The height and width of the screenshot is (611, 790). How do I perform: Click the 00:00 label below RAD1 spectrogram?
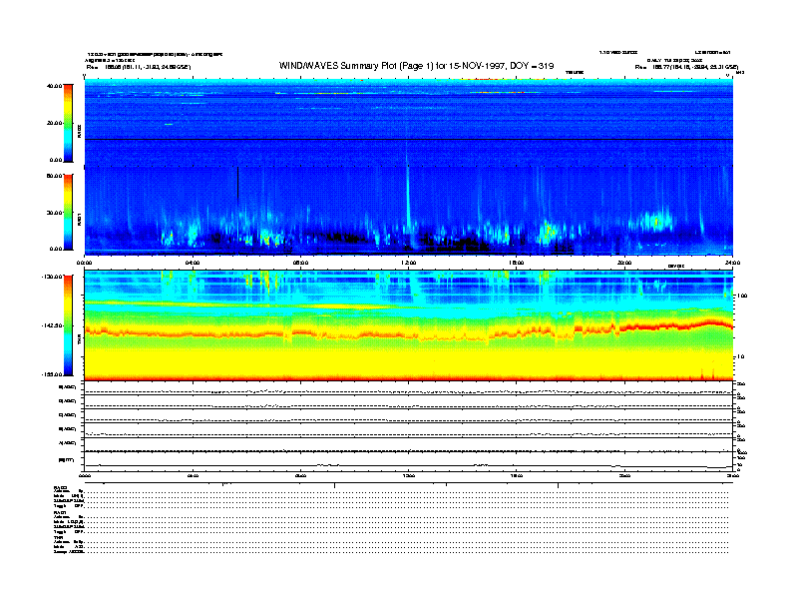click(x=84, y=263)
